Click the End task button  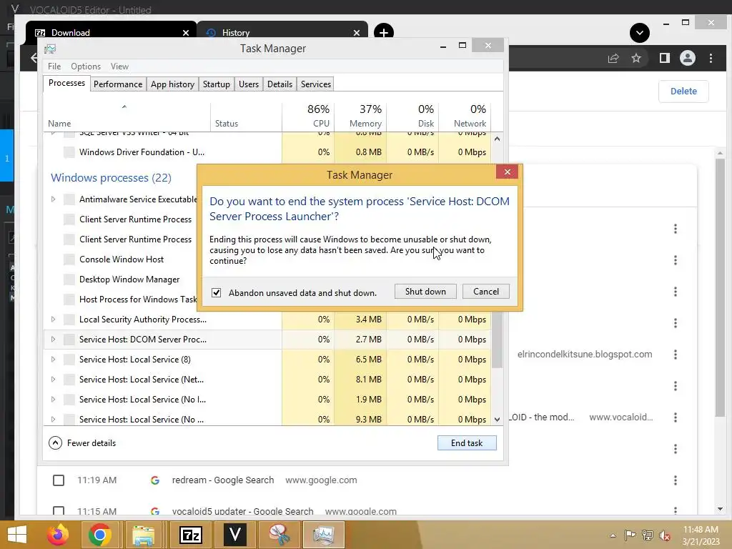click(467, 443)
